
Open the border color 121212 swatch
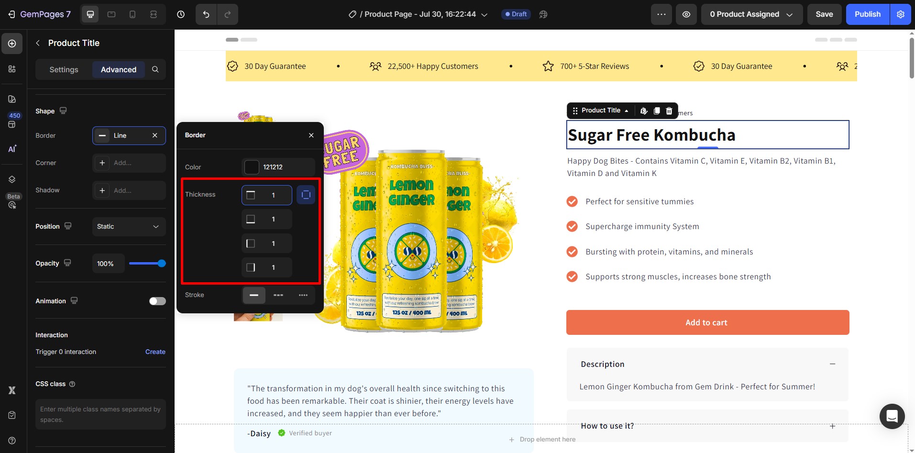252,167
